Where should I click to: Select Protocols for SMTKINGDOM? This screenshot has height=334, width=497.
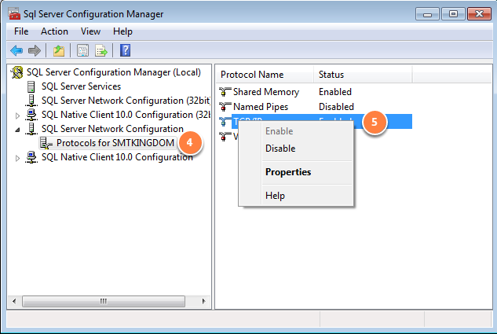point(115,143)
